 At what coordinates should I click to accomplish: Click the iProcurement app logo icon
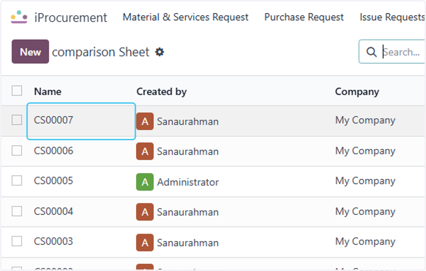pyautogui.click(x=19, y=17)
